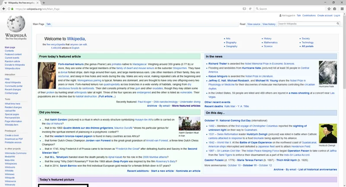Click the browser back arrow button

click(x=4, y=9)
